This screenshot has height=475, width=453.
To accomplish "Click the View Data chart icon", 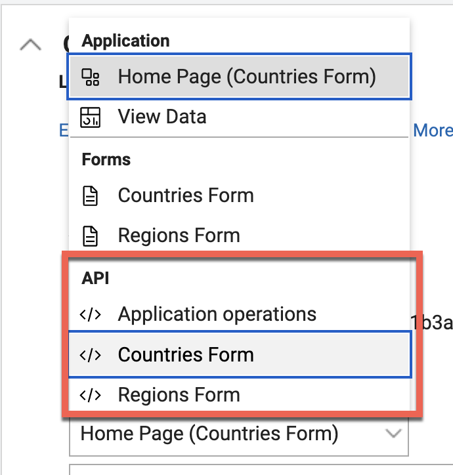I will click(x=90, y=117).
